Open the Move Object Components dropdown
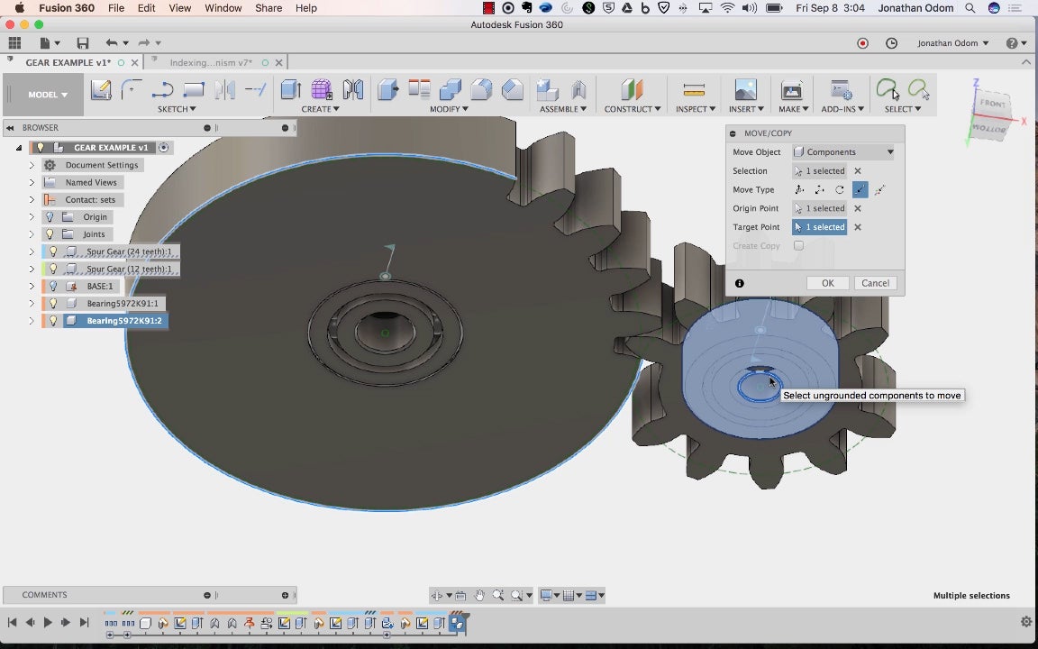 point(844,152)
